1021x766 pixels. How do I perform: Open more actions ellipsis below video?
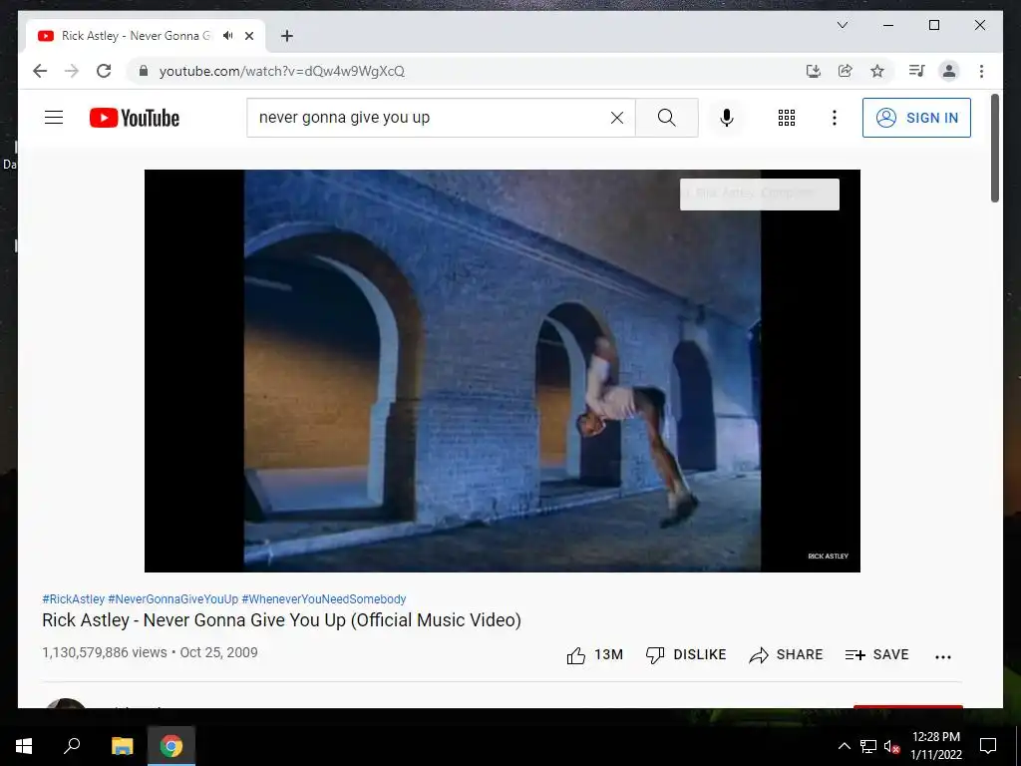click(x=943, y=656)
